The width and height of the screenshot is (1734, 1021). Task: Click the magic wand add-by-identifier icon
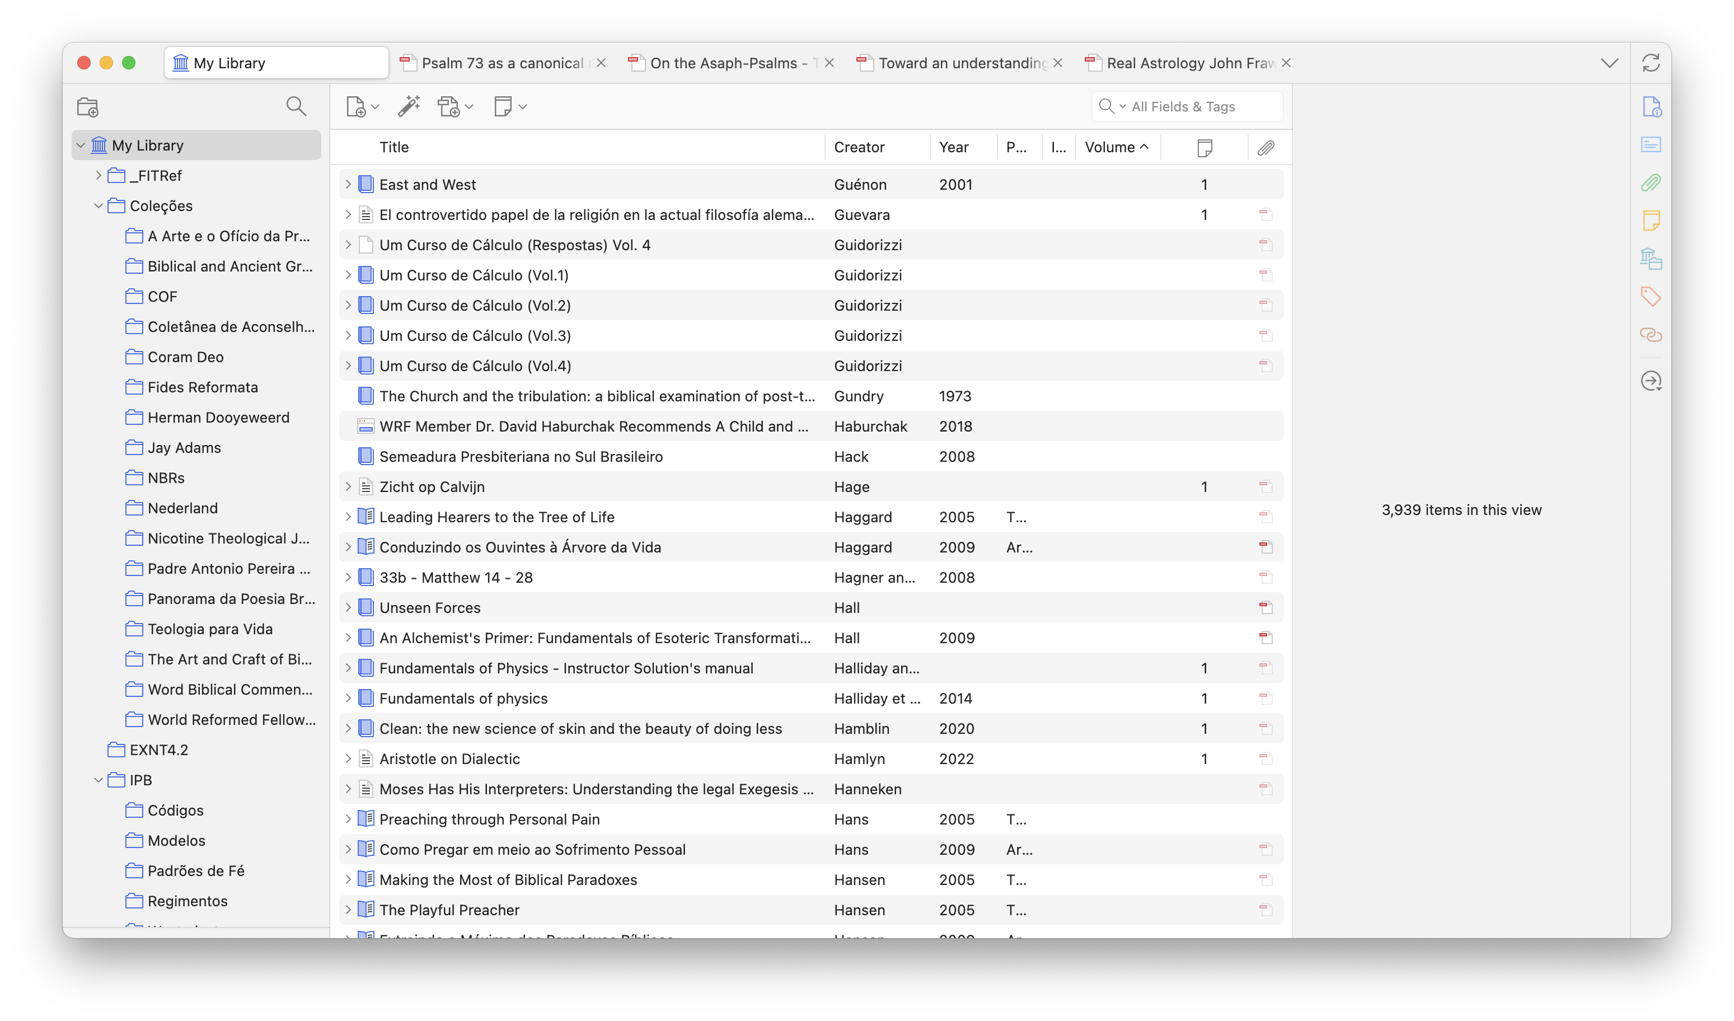click(409, 106)
